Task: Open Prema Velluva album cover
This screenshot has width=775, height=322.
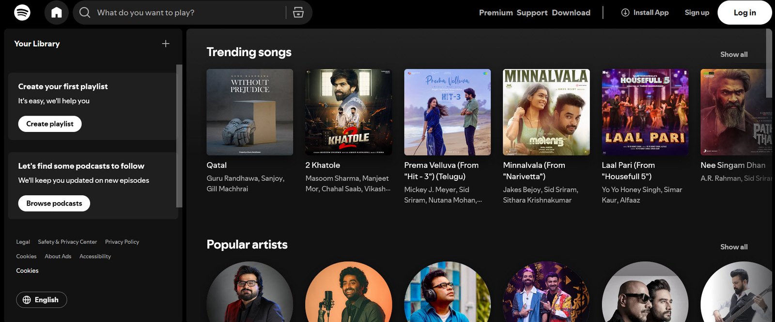Action: click(x=448, y=112)
